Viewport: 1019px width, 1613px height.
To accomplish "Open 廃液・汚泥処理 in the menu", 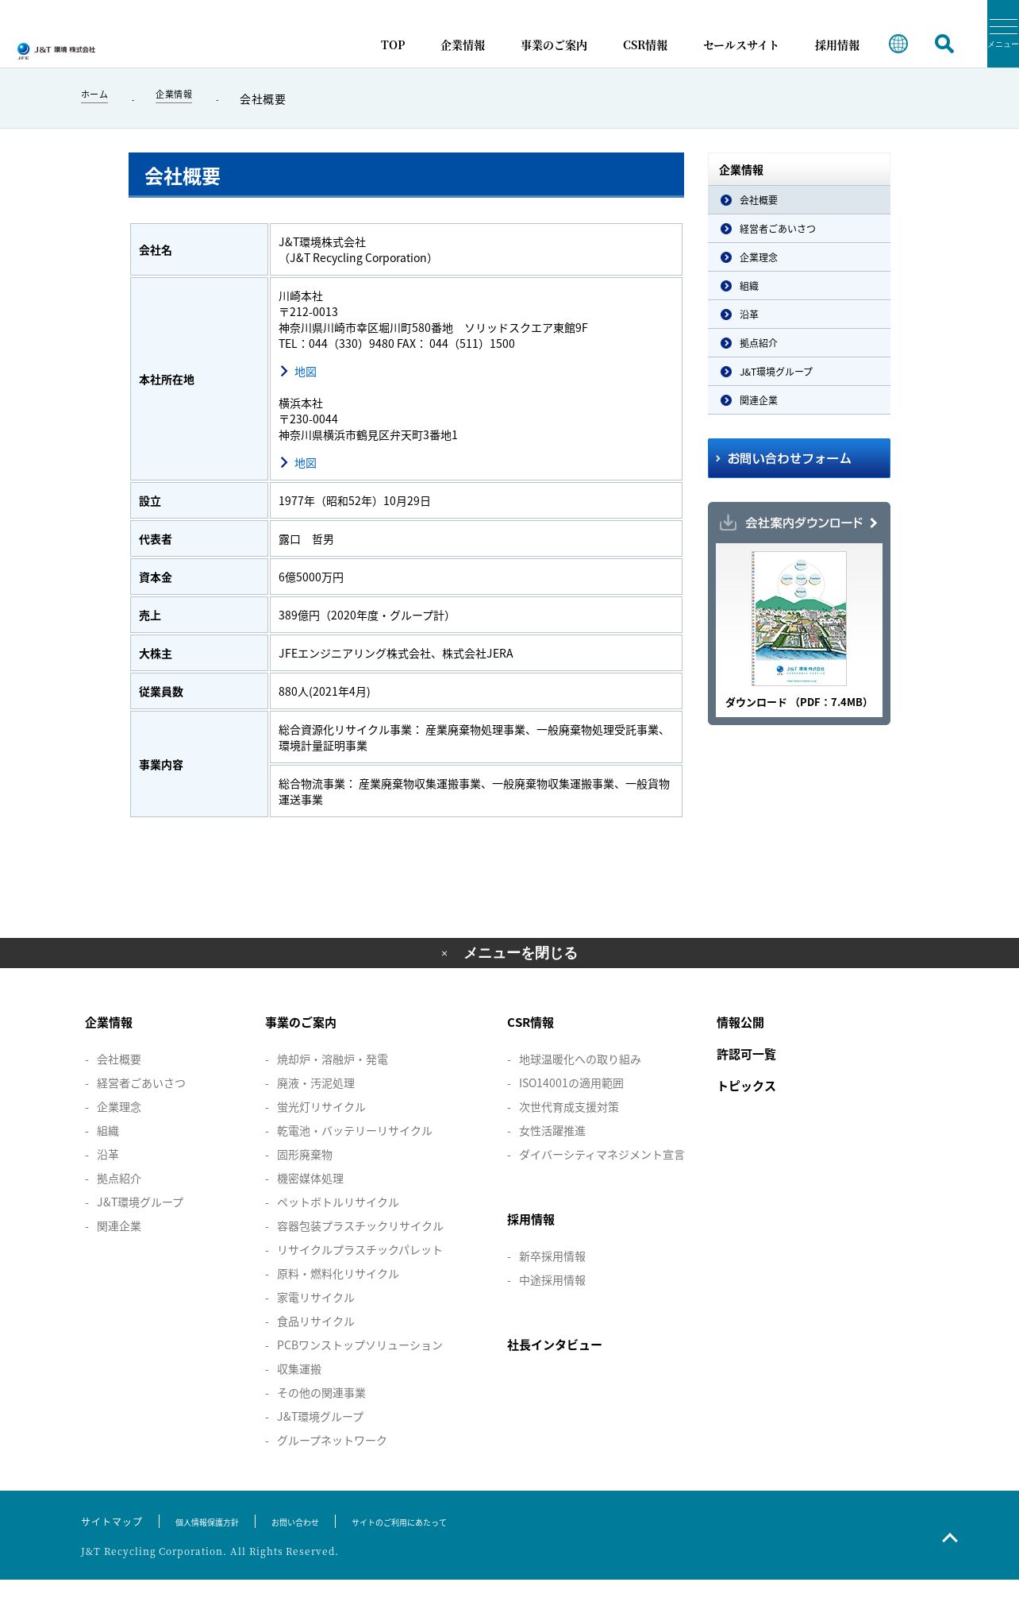I will point(316,1083).
